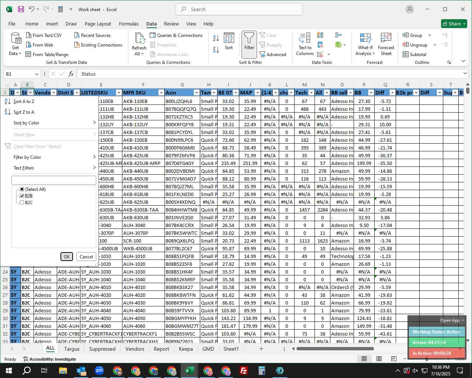Open the Formulas ribbon tab
Screen dimensions: 472x378
click(x=129, y=24)
